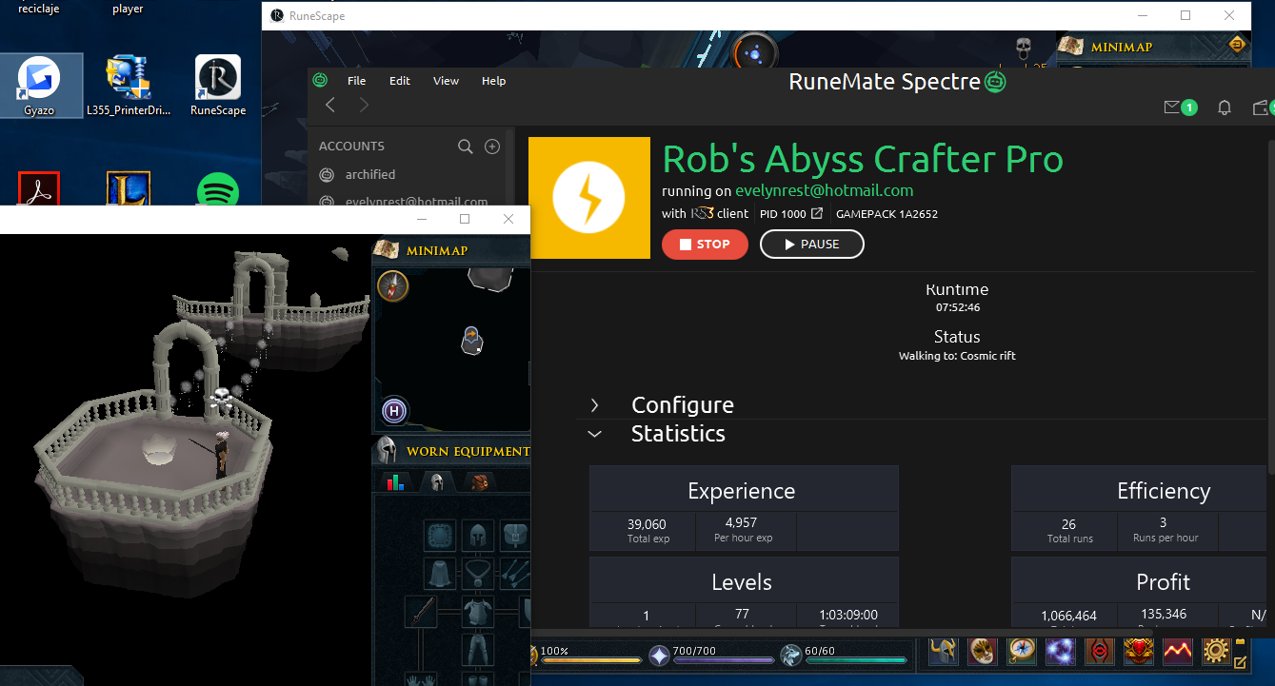Click the skull icon in background RuneScape window
Image resolution: width=1275 pixels, height=686 pixels.
tap(1024, 49)
